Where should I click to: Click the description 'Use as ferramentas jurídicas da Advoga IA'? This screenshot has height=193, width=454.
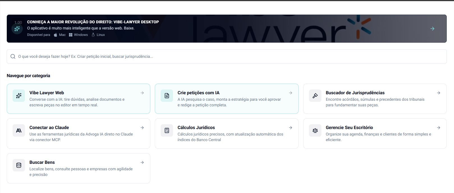click(x=81, y=137)
